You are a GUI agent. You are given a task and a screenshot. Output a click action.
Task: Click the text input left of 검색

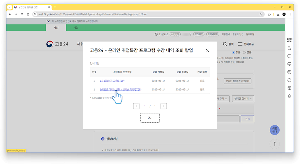(228, 119)
